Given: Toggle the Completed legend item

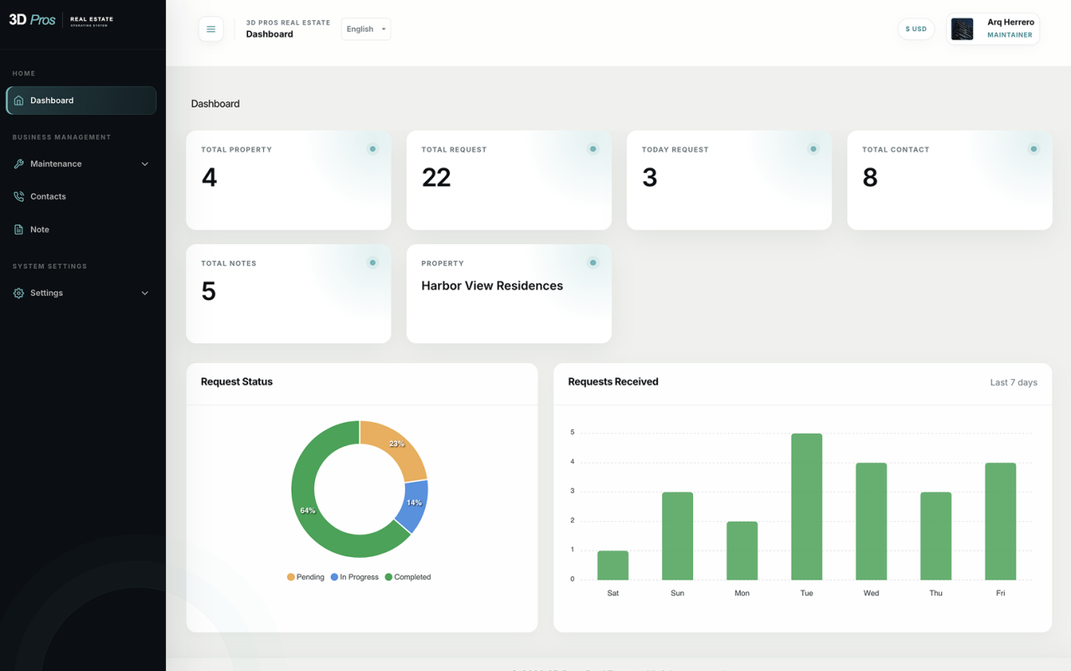Looking at the screenshot, I should pyautogui.click(x=408, y=577).
